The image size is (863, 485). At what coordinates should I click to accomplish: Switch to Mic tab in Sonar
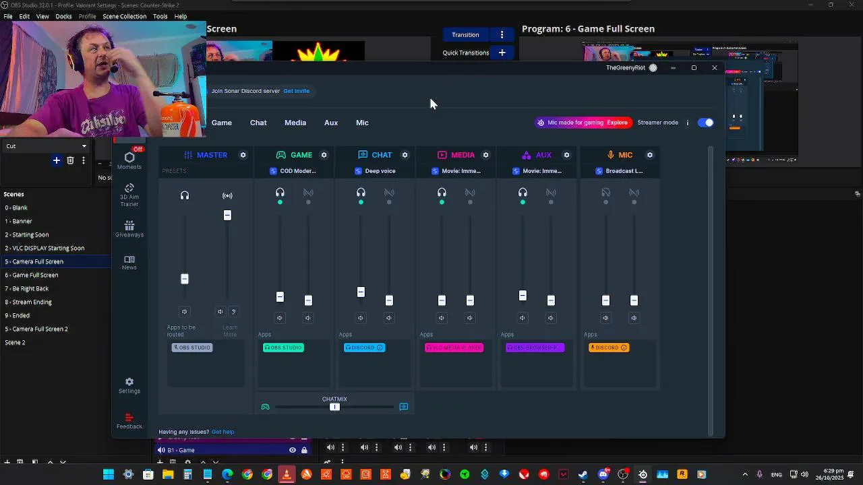click(362, 123)
